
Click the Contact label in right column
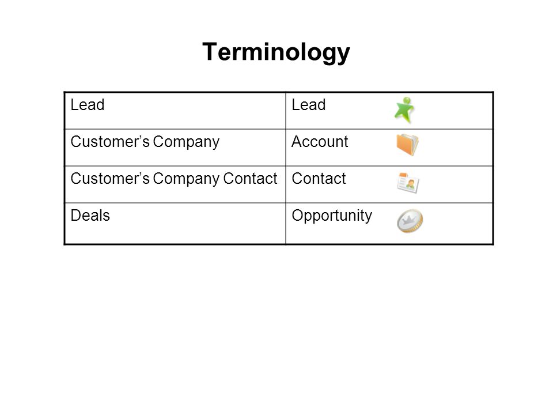click(319, 179)
